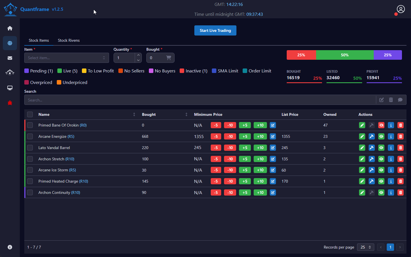Open the Warframe Market sidebar icon
Screen dimensions: 411x257
10,73
